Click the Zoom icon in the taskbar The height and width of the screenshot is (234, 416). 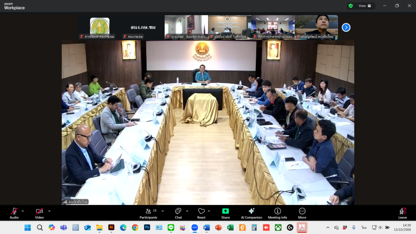click(x=194, y=228)
